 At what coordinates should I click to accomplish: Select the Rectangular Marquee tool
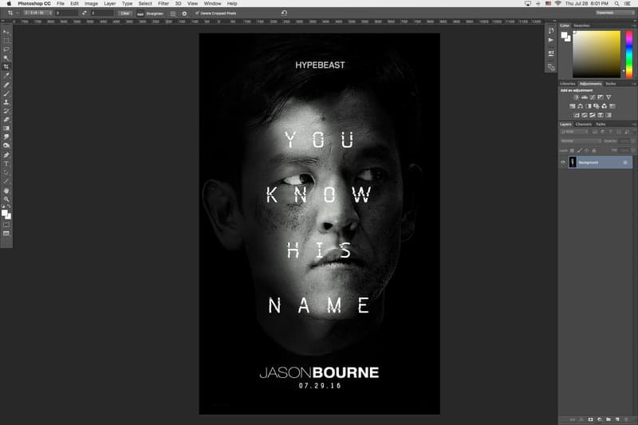6,41
